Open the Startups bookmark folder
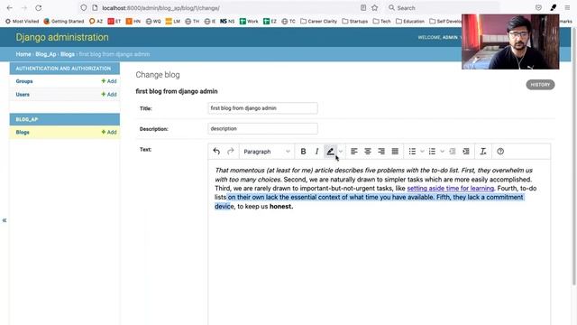Screen dimensions: 577x325 pyautogui.click(x=354, y=22)
